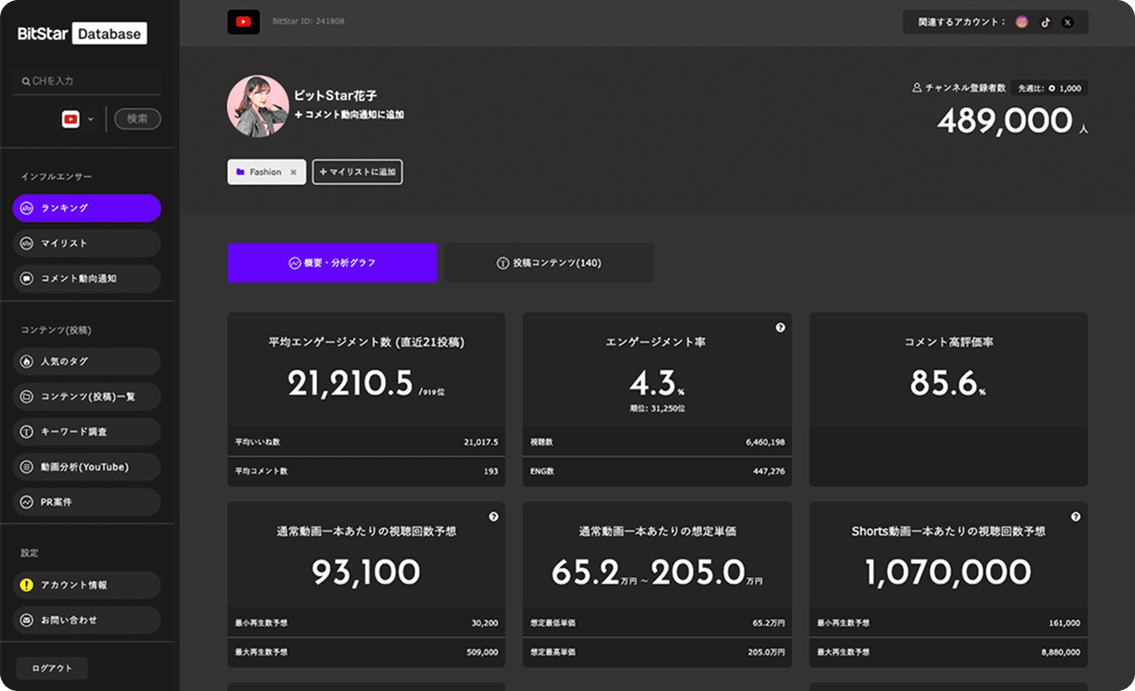Image resolution: width=1135 pixels, height=691 pixels.
Task: Open the YouTube platform selector dropdown
Action: pyautogui.click(x=78, y=119)
